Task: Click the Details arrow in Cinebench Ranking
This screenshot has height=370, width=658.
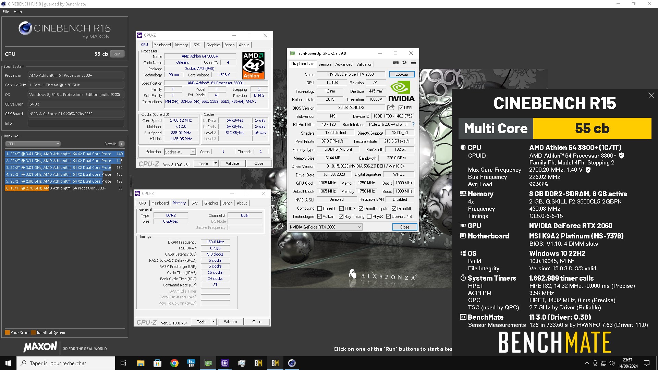Action: pyautogui.click(x=121, y=144)
